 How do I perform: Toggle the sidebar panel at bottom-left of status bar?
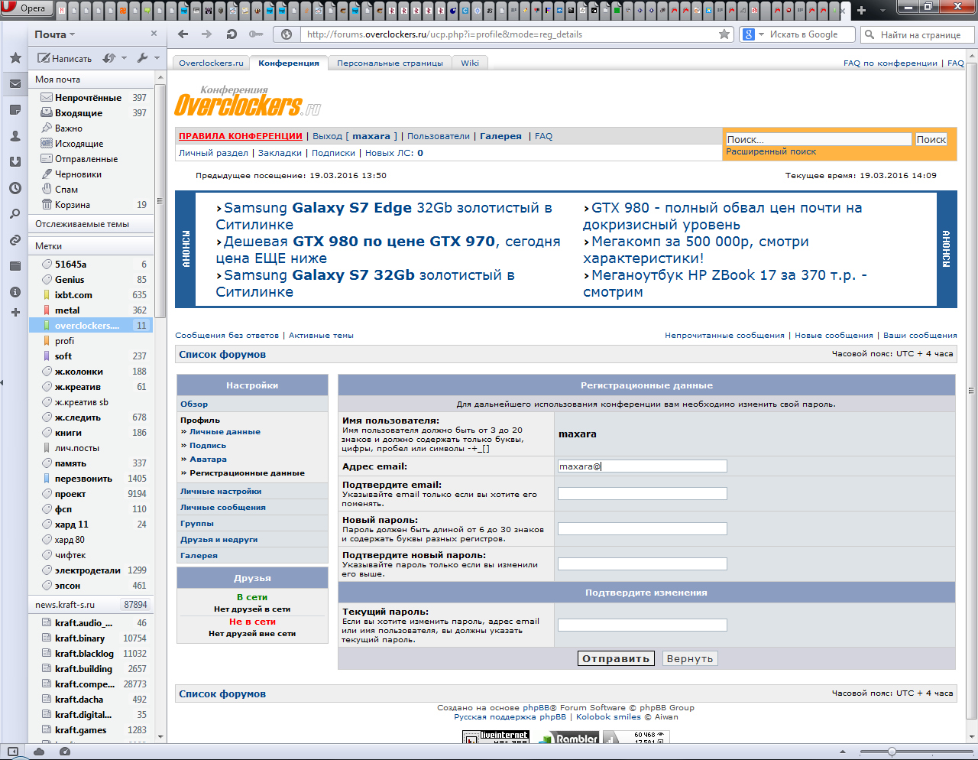(x=12, y=752)
